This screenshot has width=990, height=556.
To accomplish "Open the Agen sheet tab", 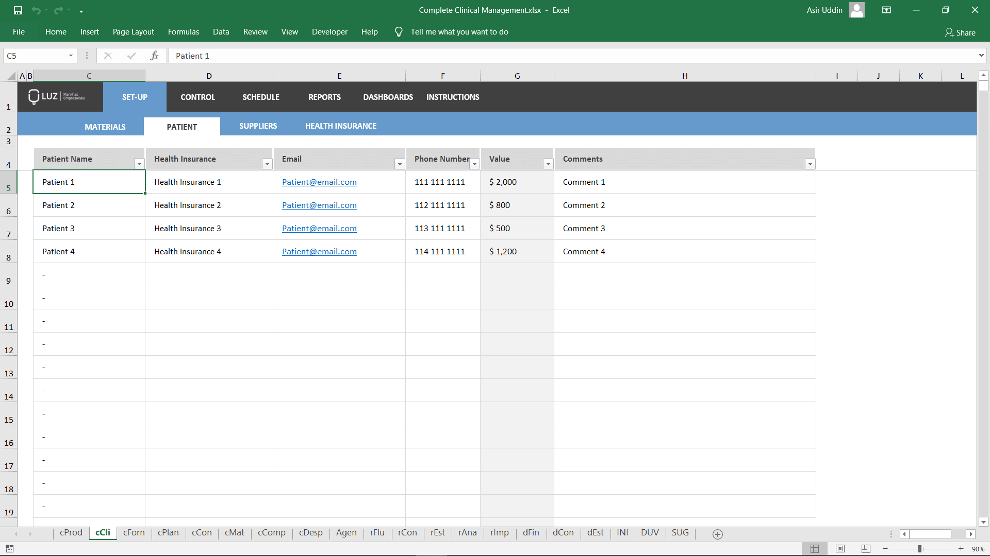I will point(346,533).
